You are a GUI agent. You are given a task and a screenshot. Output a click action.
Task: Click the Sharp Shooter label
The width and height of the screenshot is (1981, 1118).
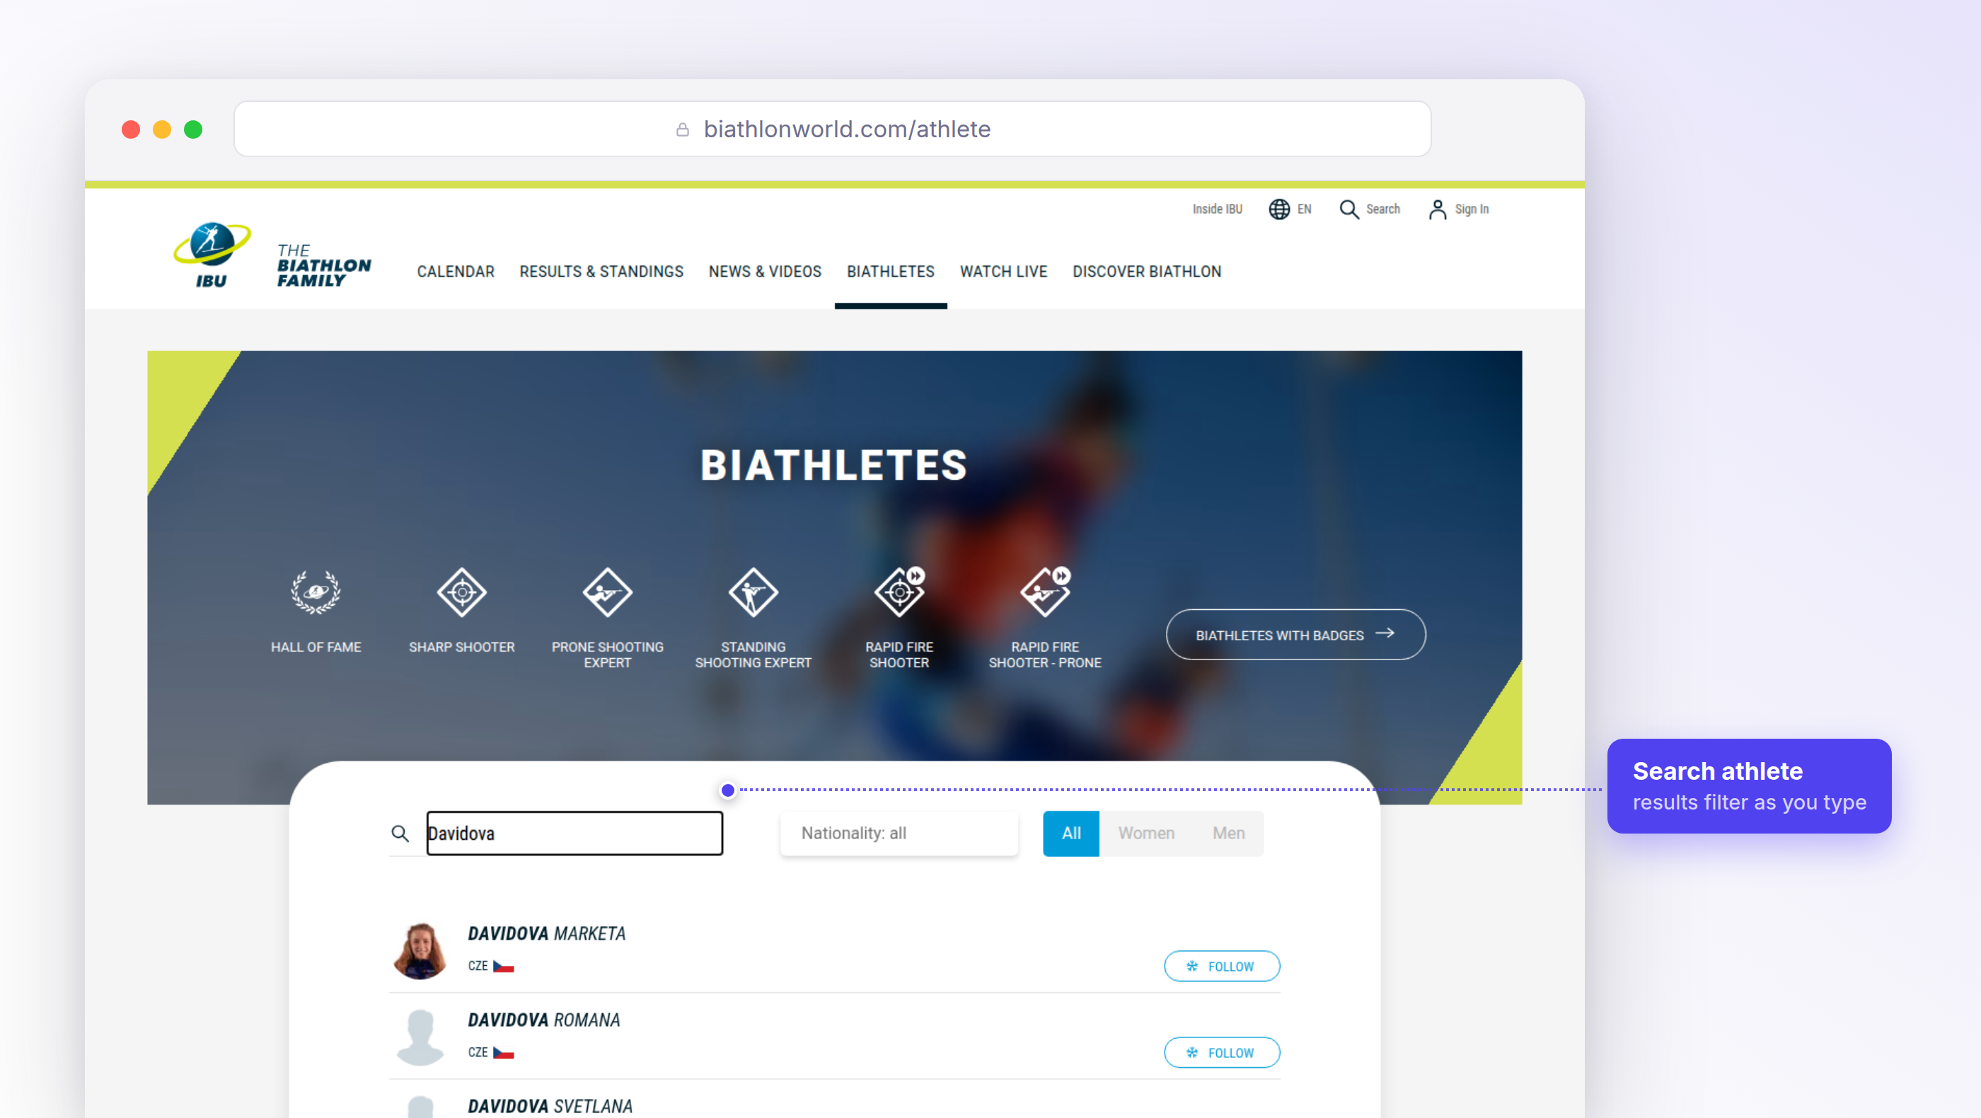(x=461, y=647)
